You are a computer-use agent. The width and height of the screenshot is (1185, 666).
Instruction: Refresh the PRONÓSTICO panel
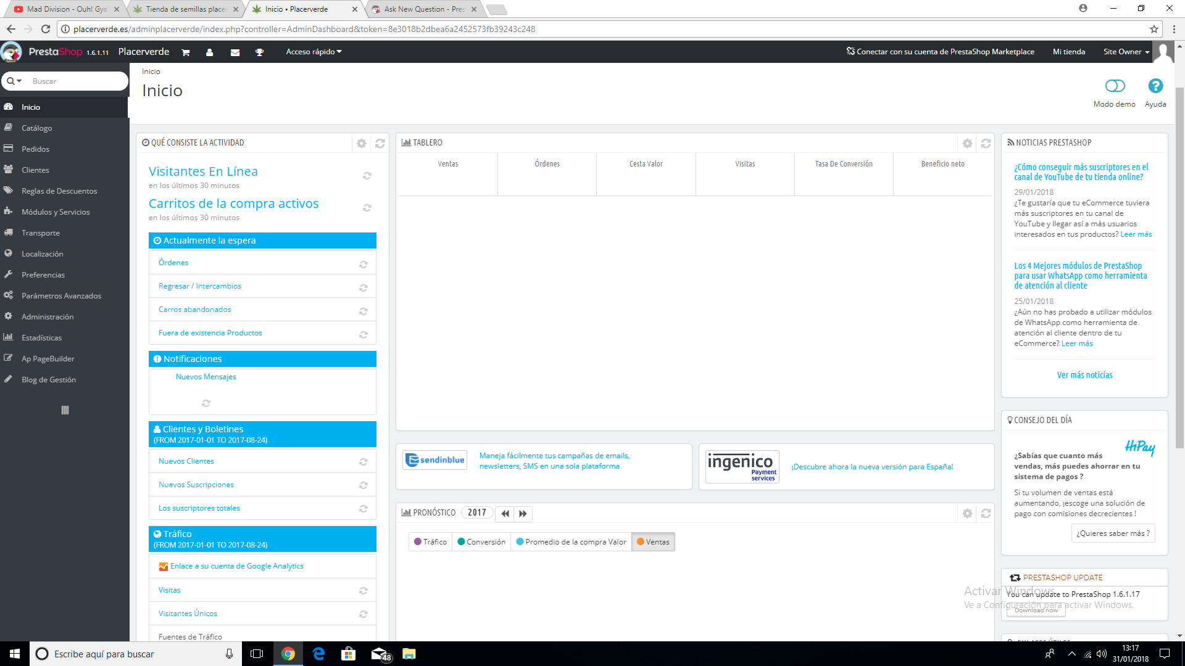[986, 513]
